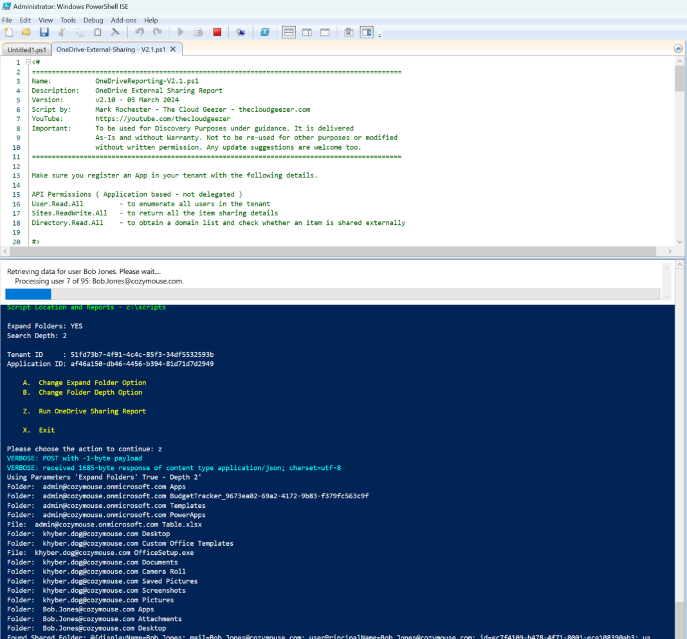Image resolution: width=687 pixels, height=639 pixels.
Task: Click the Table.xlsx file line in console
Action: point(104,525)
